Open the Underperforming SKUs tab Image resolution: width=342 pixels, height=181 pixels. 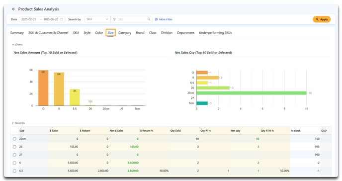(215, 33)
